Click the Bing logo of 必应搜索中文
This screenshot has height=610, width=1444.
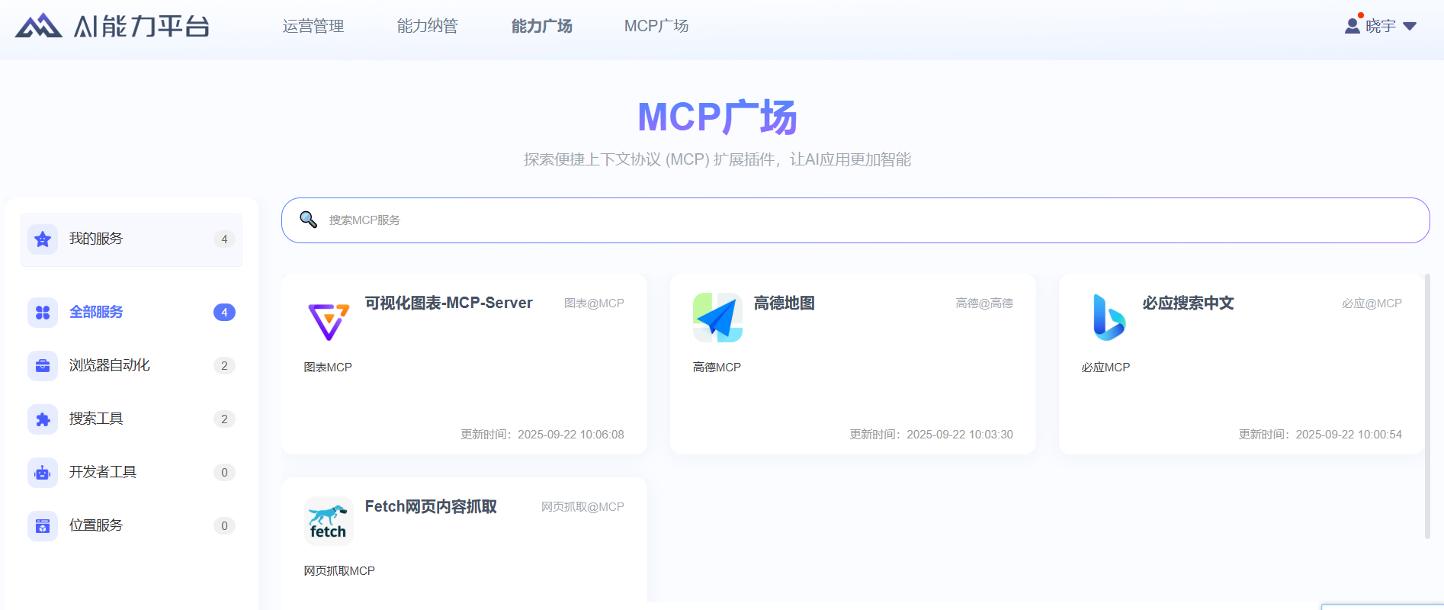point(1109,317)
